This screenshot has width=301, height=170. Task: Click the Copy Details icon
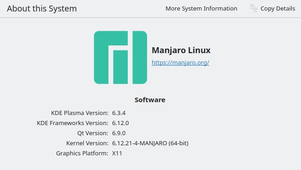tap(253, 8)
